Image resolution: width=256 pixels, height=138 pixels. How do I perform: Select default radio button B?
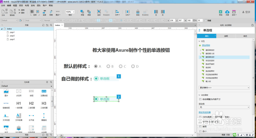click(x=108, y=66)
